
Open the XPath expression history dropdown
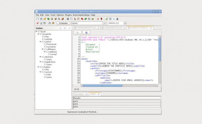coord(105,23)
